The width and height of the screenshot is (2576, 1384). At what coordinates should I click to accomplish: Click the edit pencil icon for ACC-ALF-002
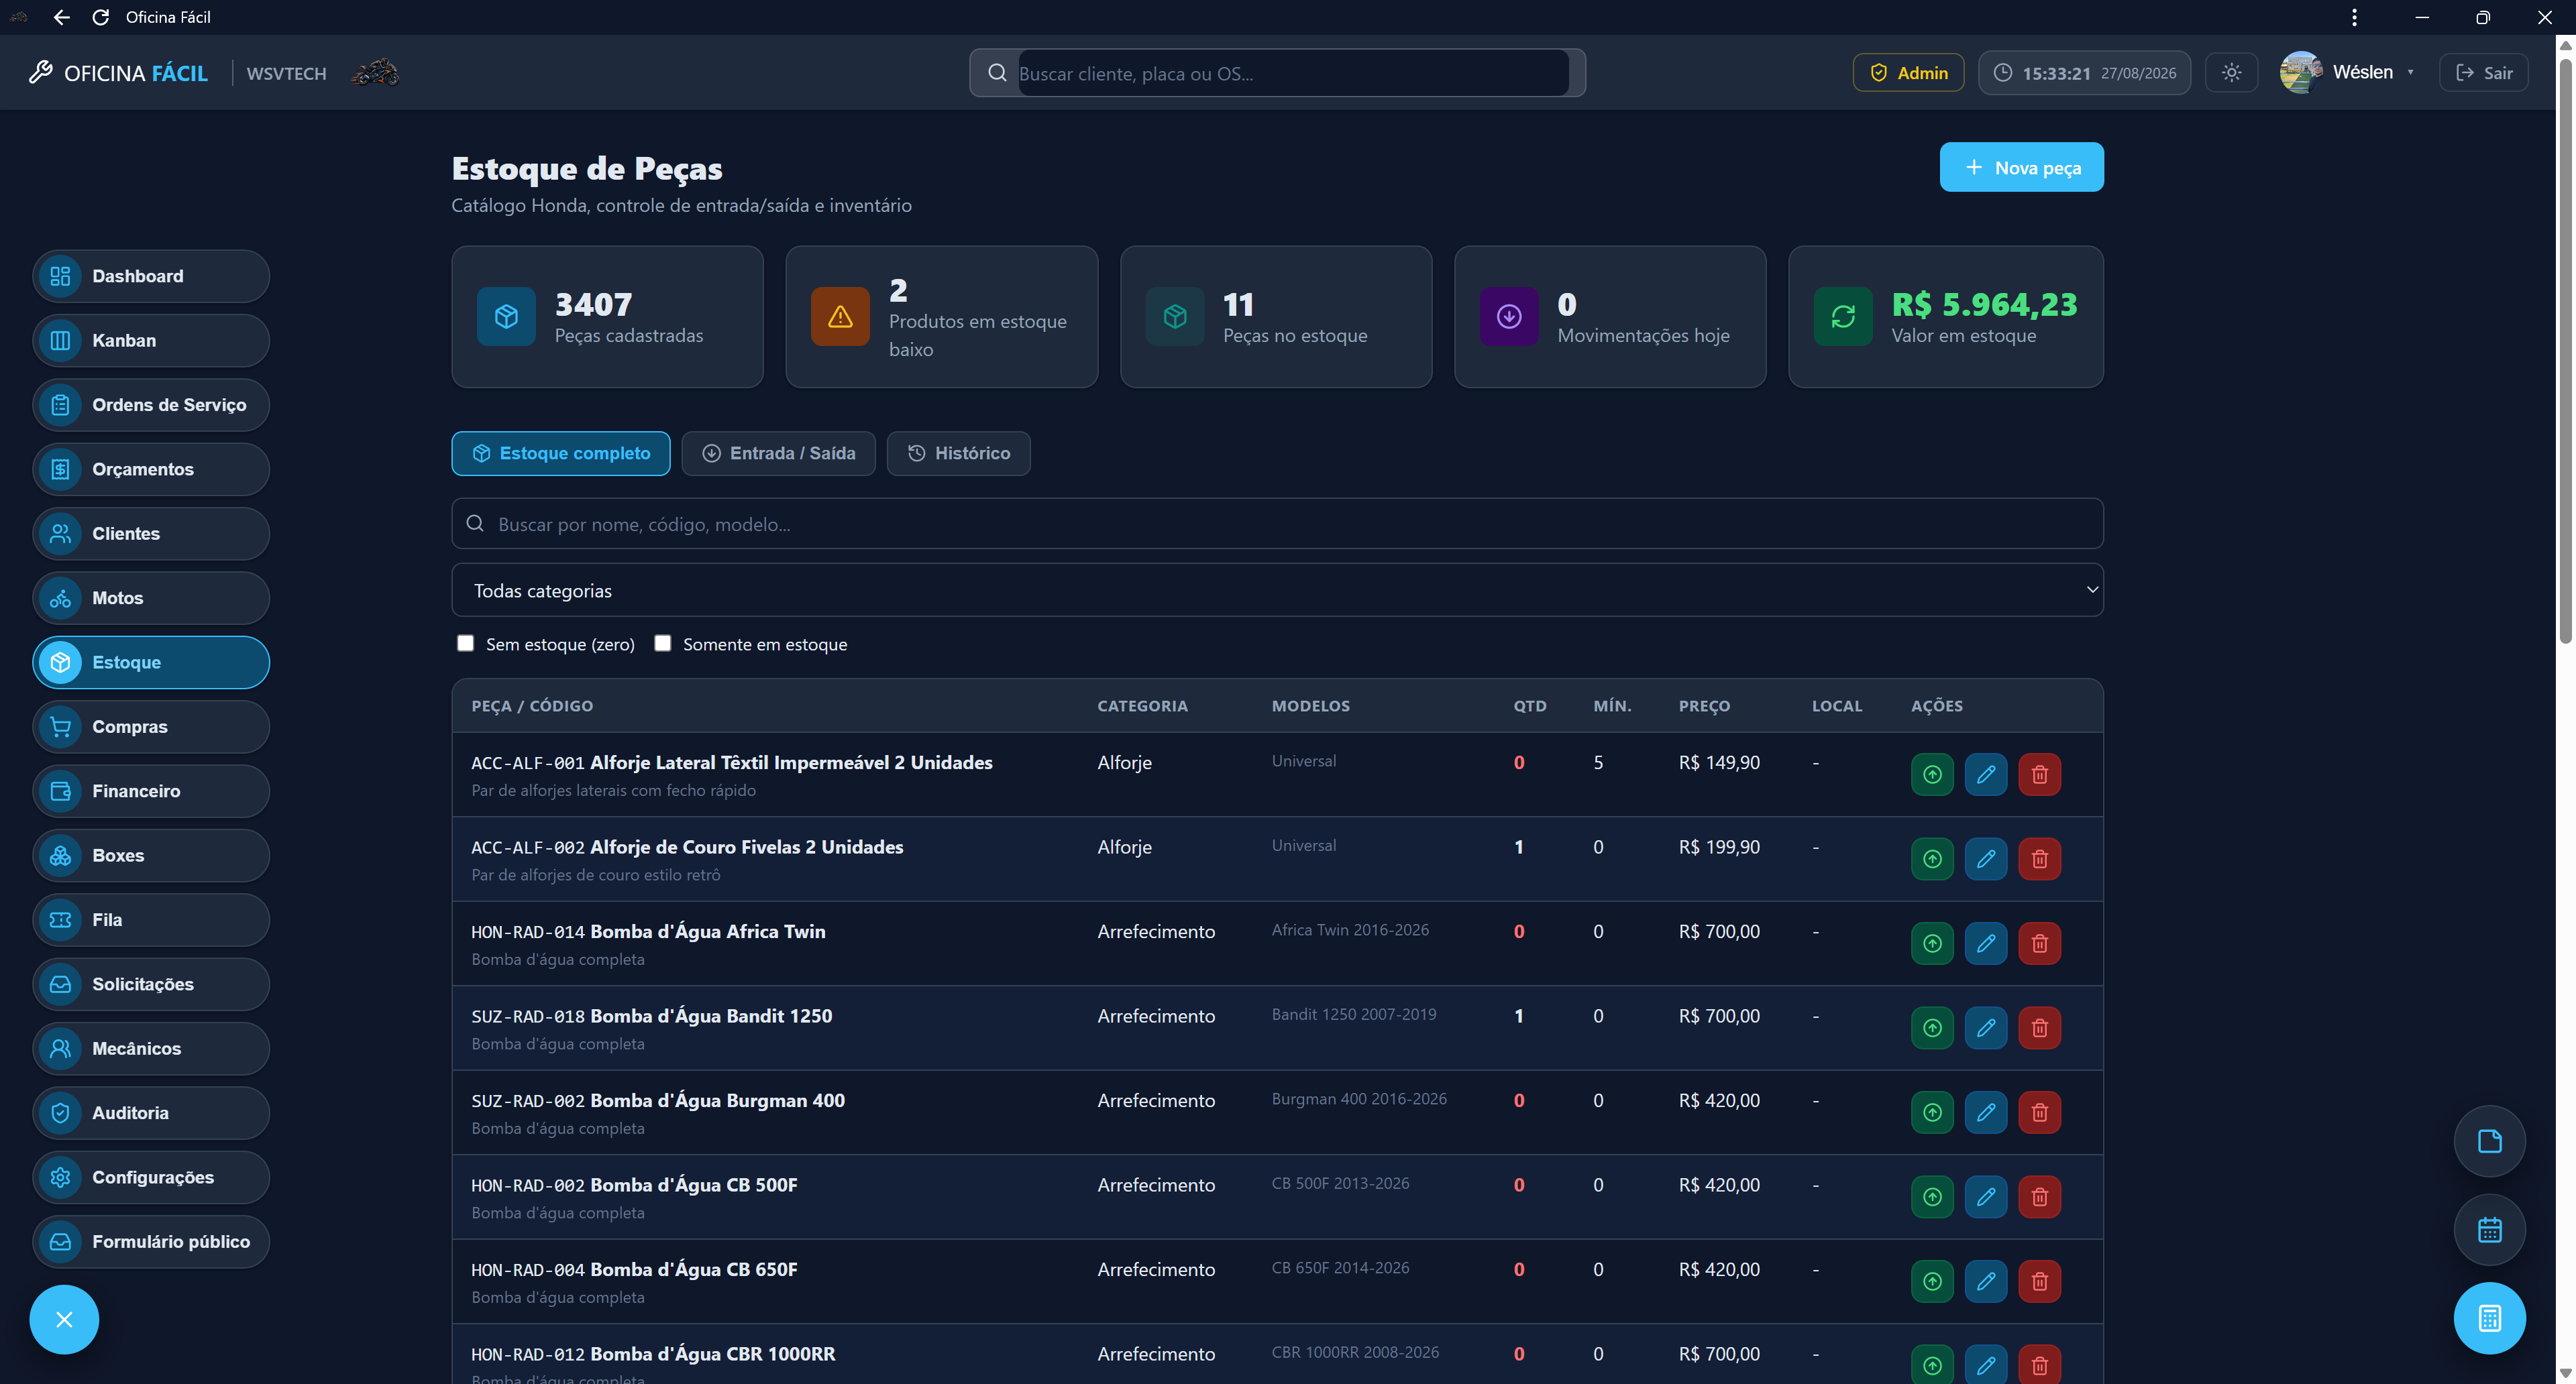[1986, 860]
